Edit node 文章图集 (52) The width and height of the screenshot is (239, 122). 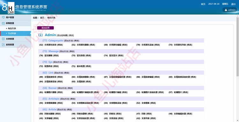[153, 103]
